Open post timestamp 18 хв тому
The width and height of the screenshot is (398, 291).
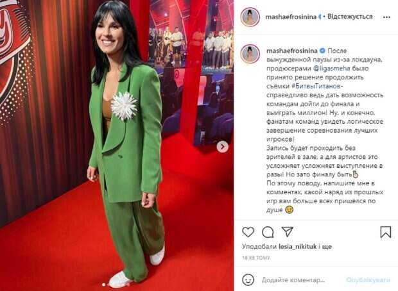point(256,258)
